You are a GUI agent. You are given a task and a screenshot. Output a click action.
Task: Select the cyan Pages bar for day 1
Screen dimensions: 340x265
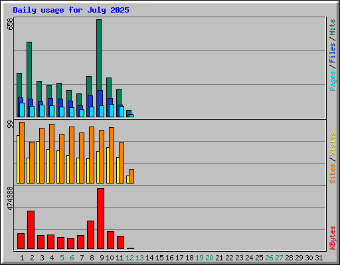[22, 110]
